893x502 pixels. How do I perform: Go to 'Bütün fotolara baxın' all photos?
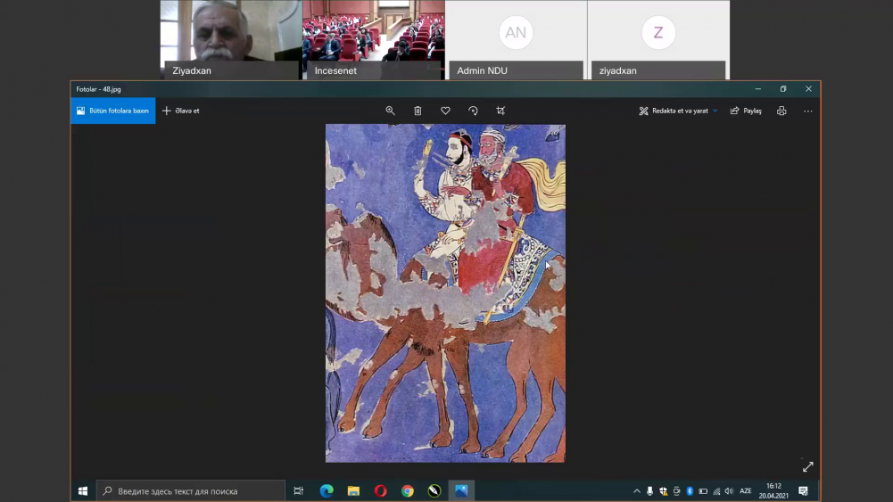pos(112,111)
